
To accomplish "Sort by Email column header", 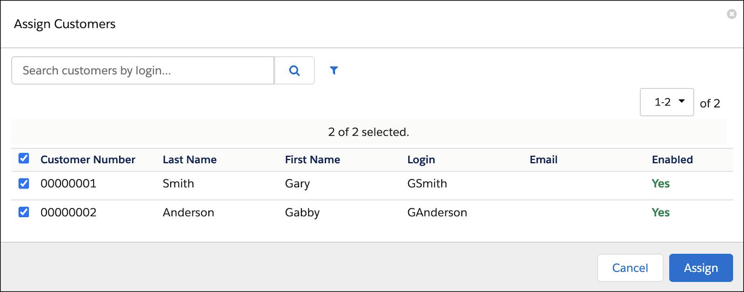I will (x=544, y=160).
